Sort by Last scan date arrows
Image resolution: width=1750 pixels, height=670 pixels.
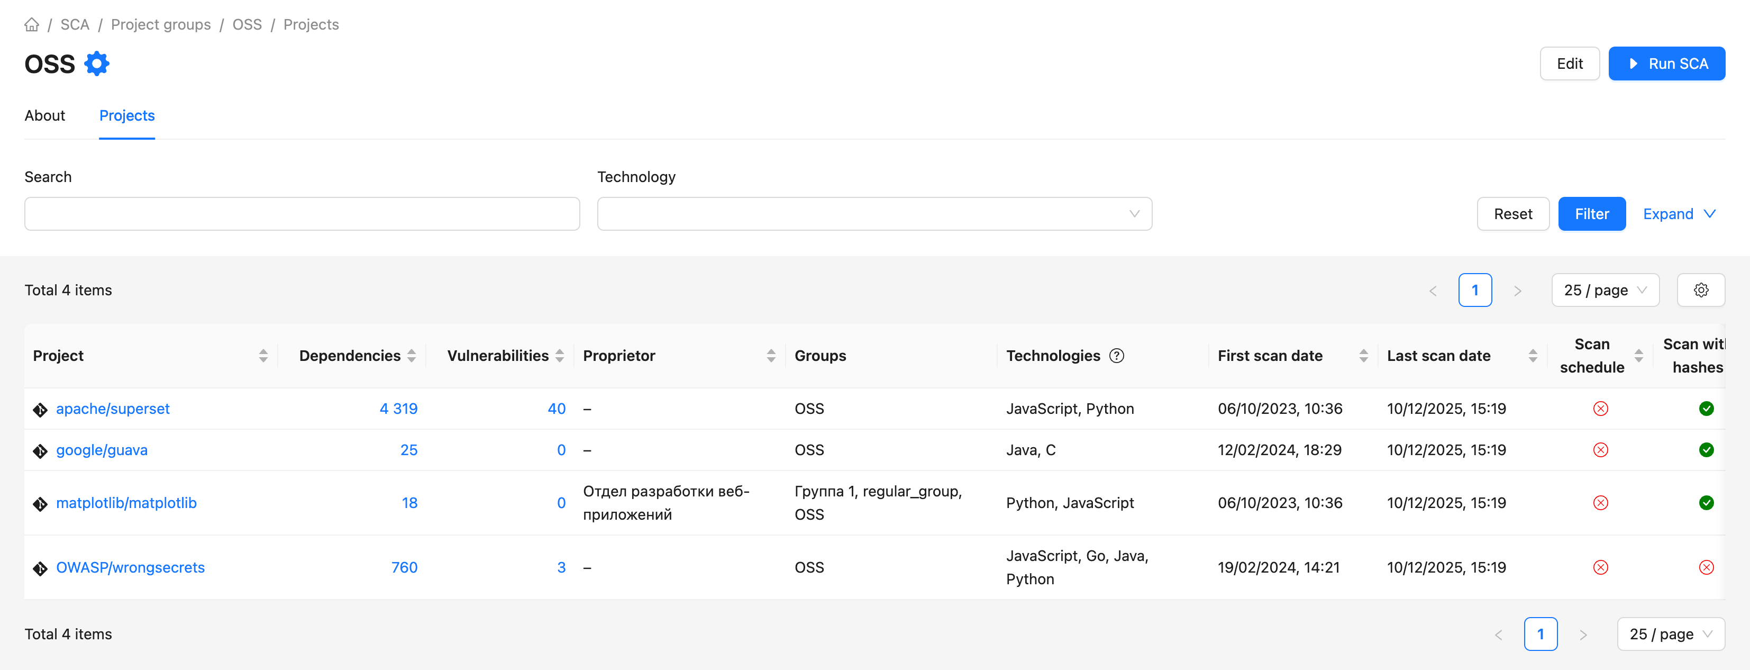coord(1533,356)
